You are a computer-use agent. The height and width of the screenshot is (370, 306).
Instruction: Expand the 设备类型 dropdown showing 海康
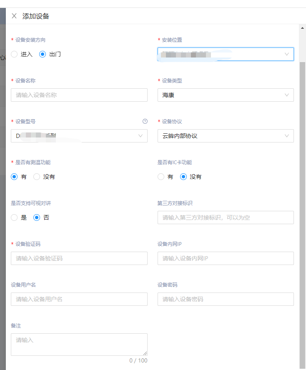225,95
